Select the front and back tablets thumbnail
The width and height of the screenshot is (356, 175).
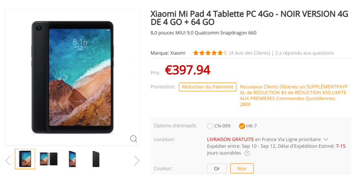49,159
